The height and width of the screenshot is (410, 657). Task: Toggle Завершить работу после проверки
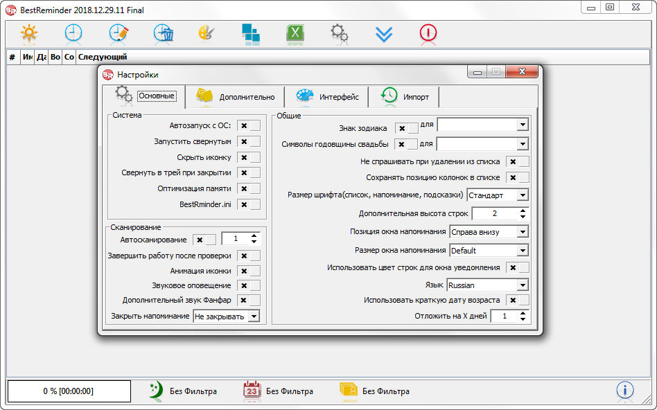pos(249,256)
